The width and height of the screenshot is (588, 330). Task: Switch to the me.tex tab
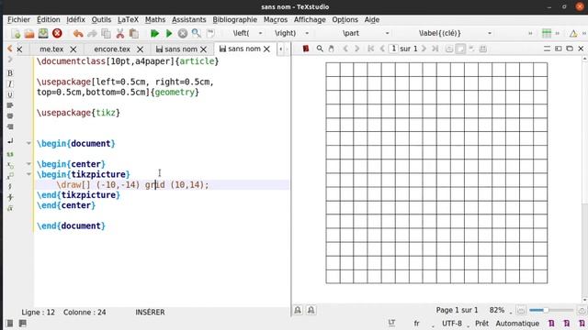pyautogui.click(x=51, y=49)
